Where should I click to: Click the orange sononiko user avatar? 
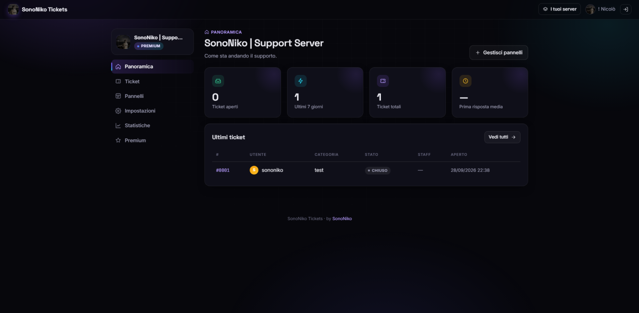pos(254,170)
